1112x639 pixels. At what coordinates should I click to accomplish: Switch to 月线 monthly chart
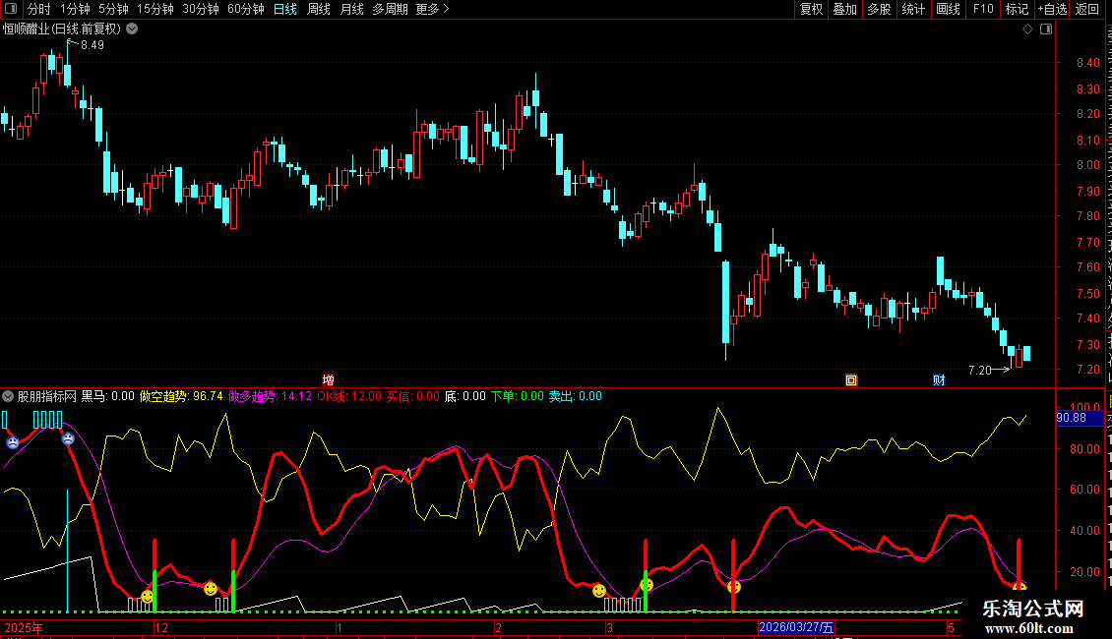[351, 9]
